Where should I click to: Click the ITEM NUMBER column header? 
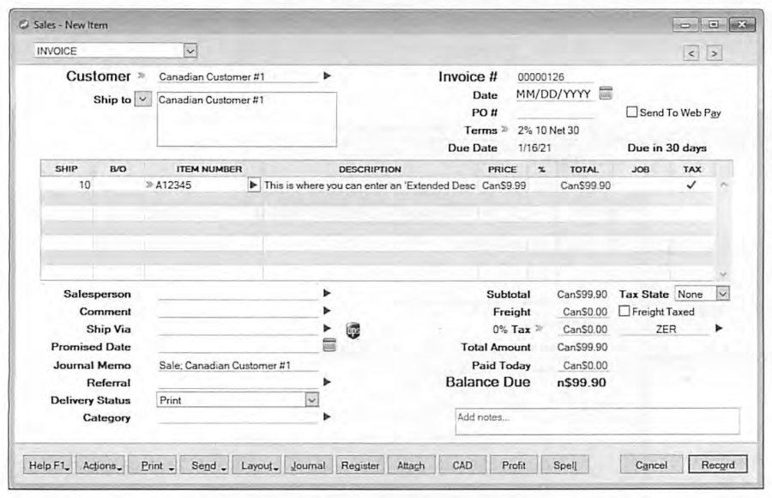[208, 169]
